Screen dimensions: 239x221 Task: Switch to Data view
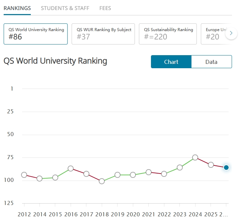click(x=212, y=62)
